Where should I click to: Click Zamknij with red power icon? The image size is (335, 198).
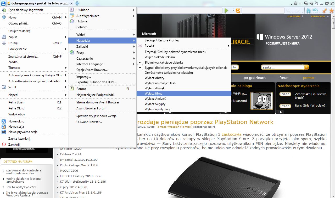tap(34, 145)
